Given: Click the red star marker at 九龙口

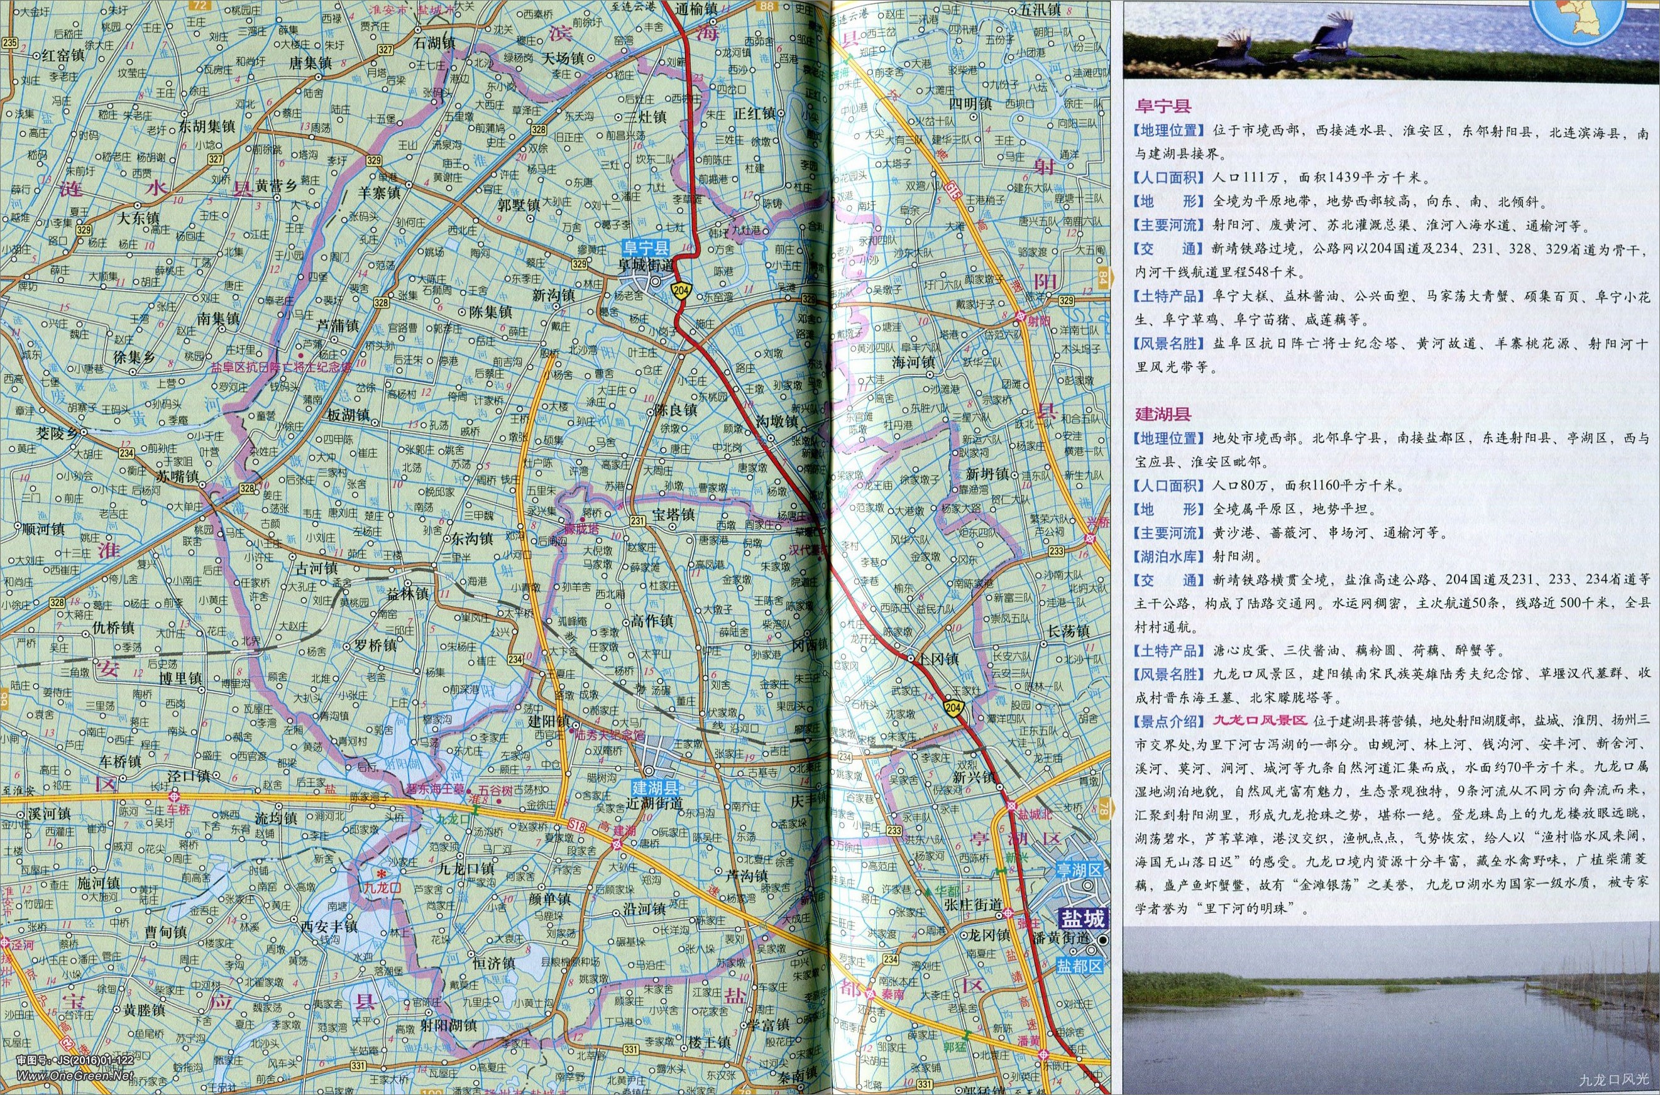Looking at the screenshot, I should coord(382,874).
